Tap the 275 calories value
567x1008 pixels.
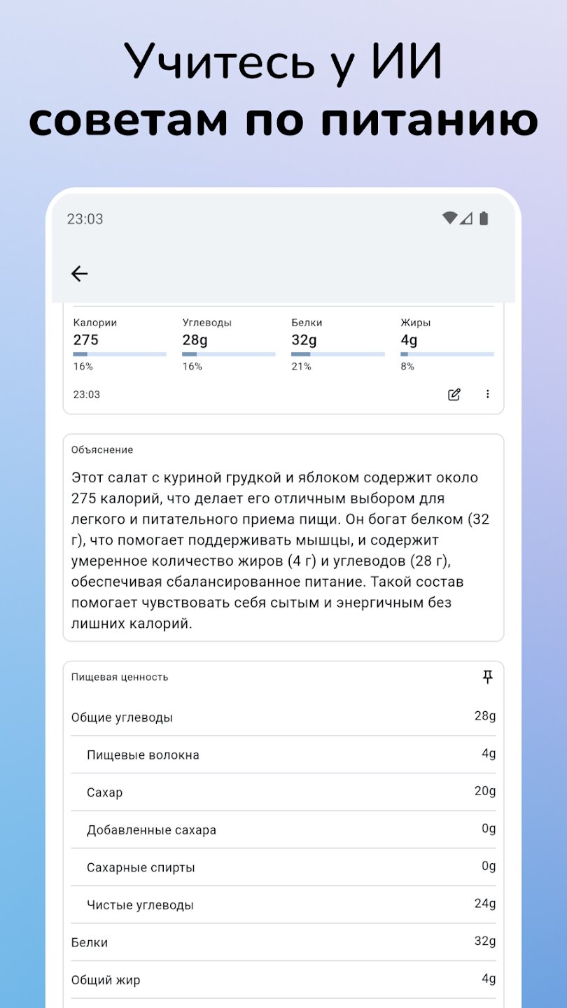pyautogui.click(x=86, y=340)
